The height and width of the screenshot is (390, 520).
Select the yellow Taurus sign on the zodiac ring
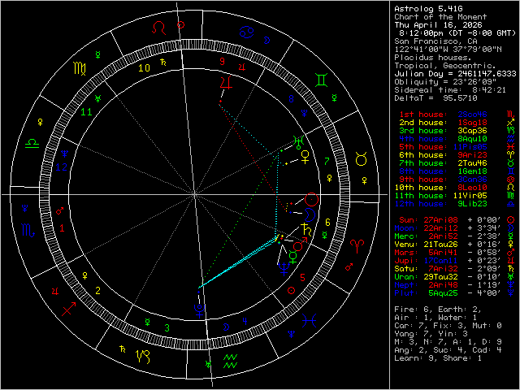[361, 159]
